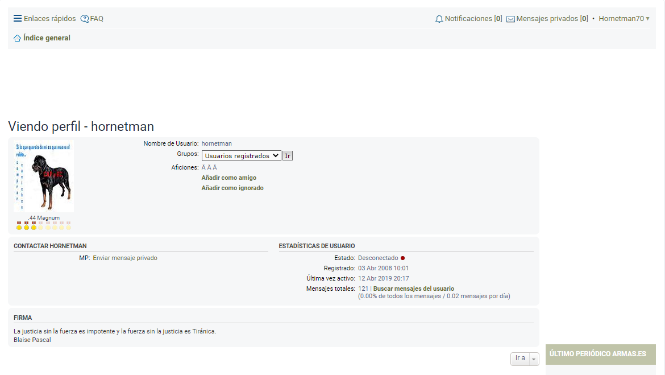Click Enviar mensaje privado link

click(x=125, y=258)
